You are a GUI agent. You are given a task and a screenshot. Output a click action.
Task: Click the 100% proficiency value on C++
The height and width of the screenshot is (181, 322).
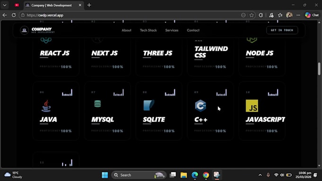pyautogui.click(x=221, y=131)
